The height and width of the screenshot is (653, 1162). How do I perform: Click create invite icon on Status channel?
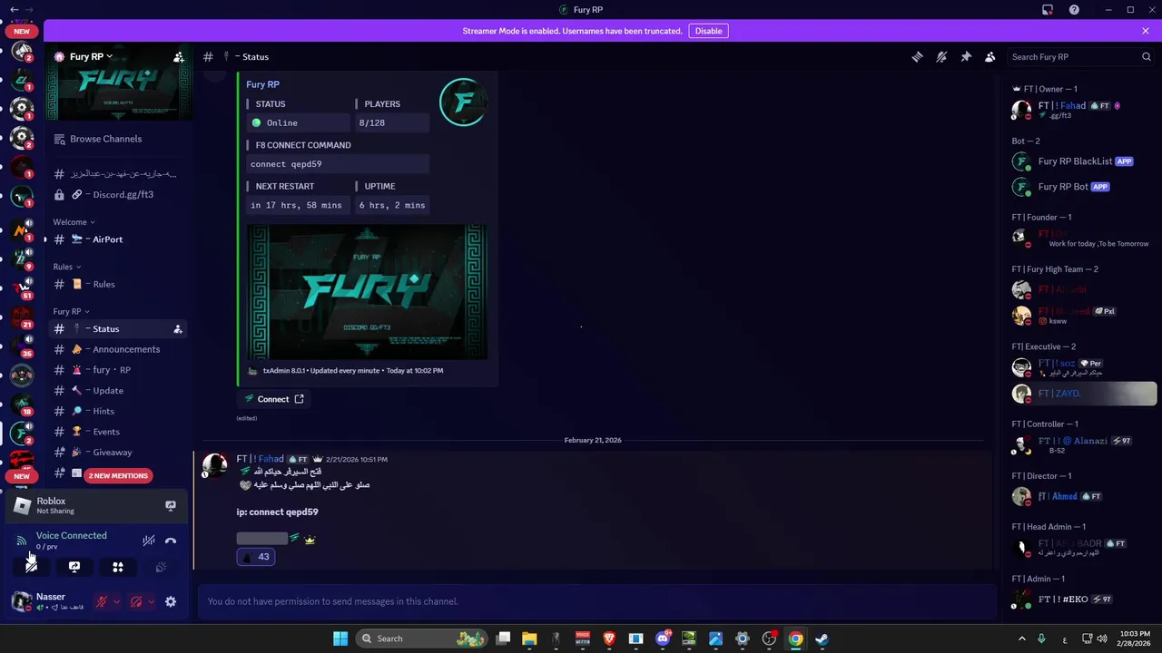pos(178,329)
